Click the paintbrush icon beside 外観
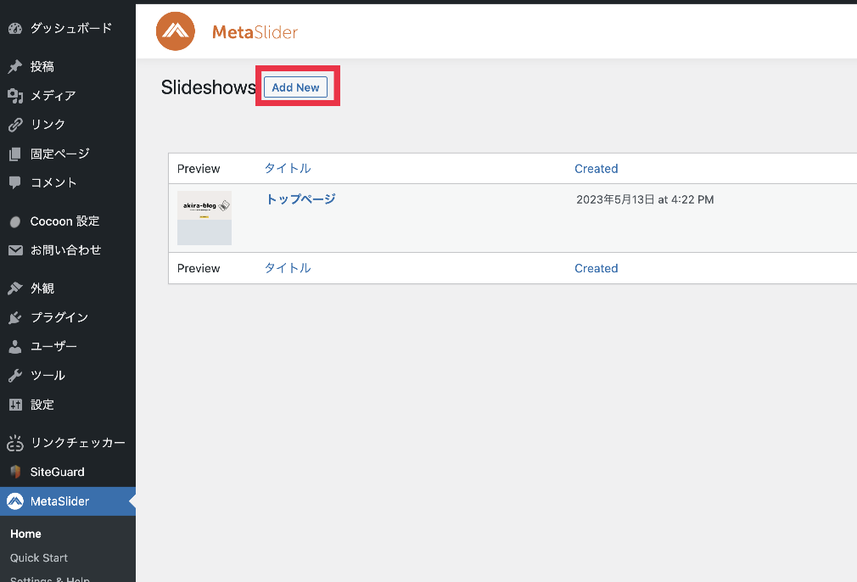The image size is (857, 582). tap(15, 288)
